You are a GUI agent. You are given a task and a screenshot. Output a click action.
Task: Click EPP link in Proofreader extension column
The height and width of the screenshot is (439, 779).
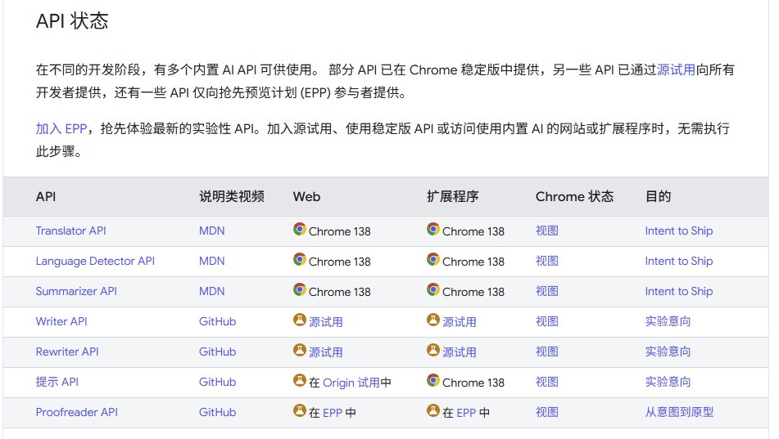(x=466, y=413)
